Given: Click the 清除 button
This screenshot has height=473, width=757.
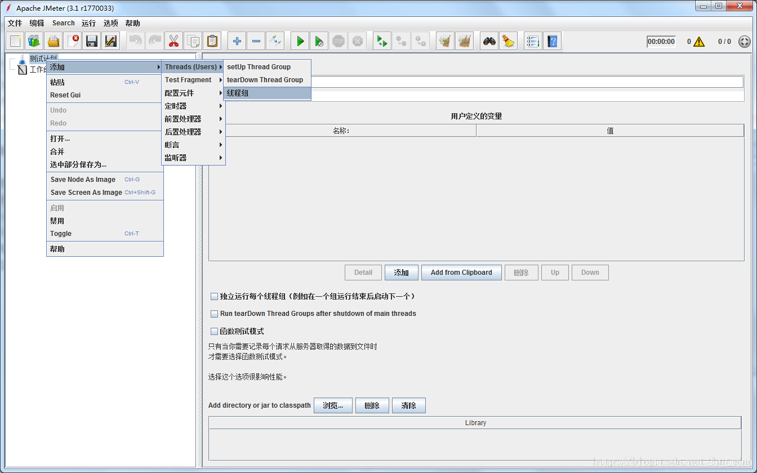Looking at the screenshot, I should [x=409, y=405].
